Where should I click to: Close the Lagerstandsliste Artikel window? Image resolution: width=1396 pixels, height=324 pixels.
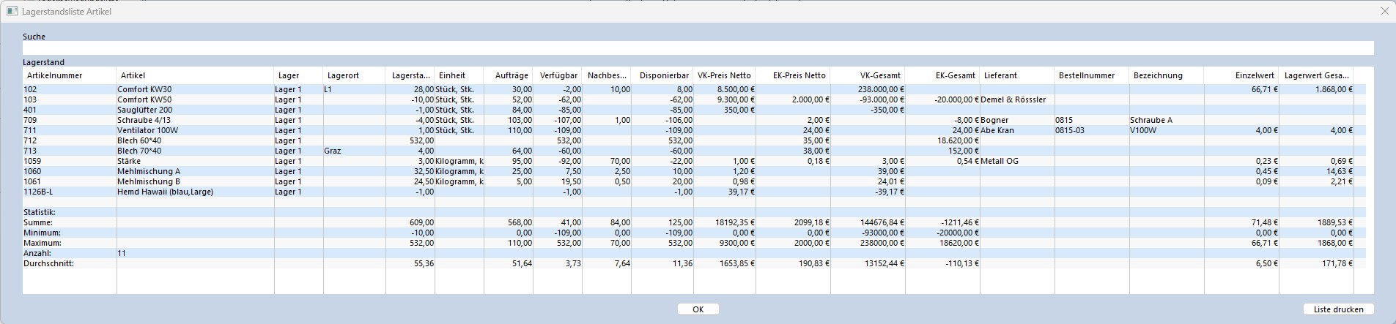(x=1384, y=12)
